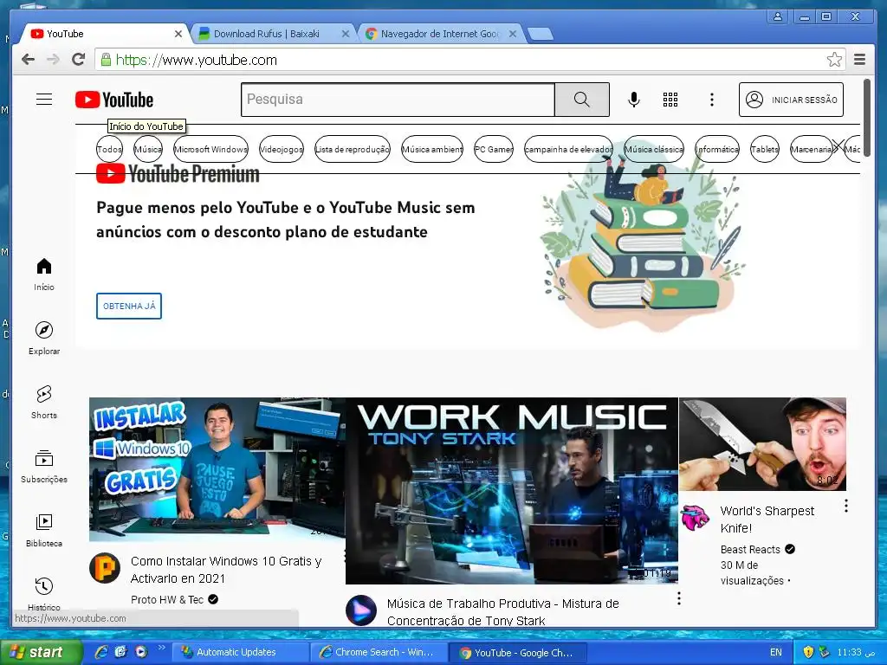This screenshot has width=887, height=665.
Task: Select the Lista de reprodução chip
Action: (x=352, y=149)
